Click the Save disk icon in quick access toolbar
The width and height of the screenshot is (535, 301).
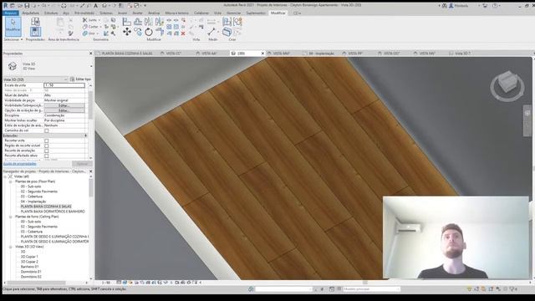coord(27,6)
